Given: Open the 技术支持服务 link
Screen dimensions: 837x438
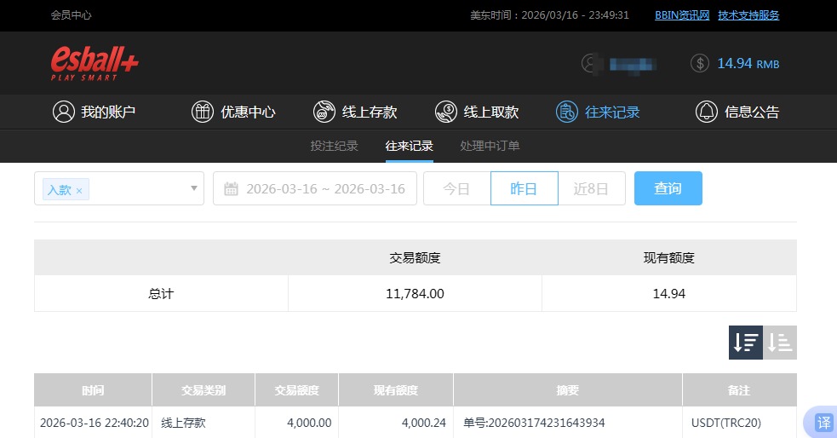Looking at the screenshot, I should (748, 15).
